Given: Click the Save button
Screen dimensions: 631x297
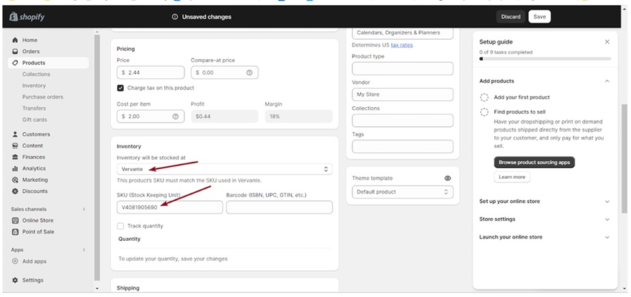Looking at the screenshot, I should 540,17.
